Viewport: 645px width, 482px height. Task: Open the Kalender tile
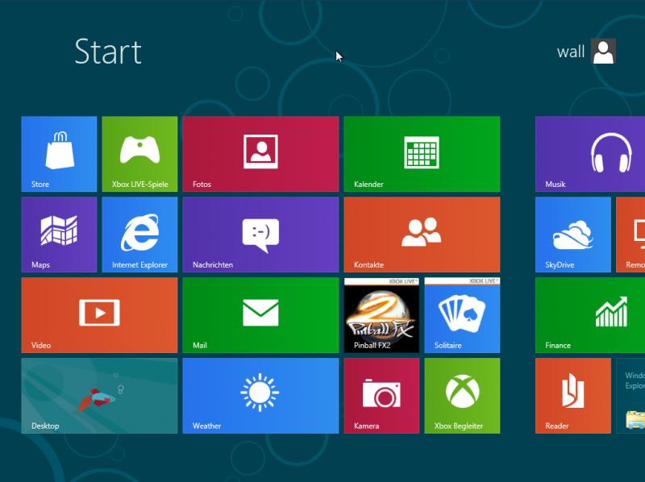(422, 154)
